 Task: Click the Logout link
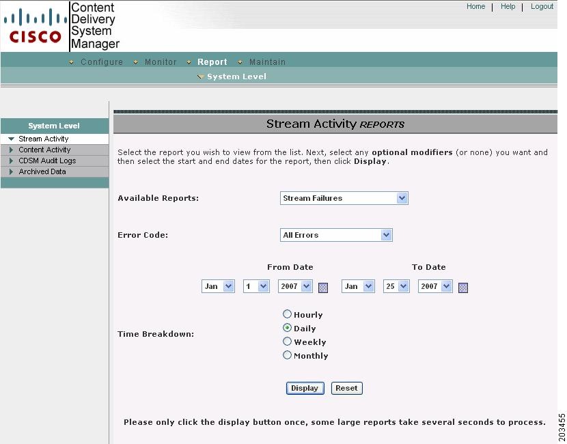542,7
